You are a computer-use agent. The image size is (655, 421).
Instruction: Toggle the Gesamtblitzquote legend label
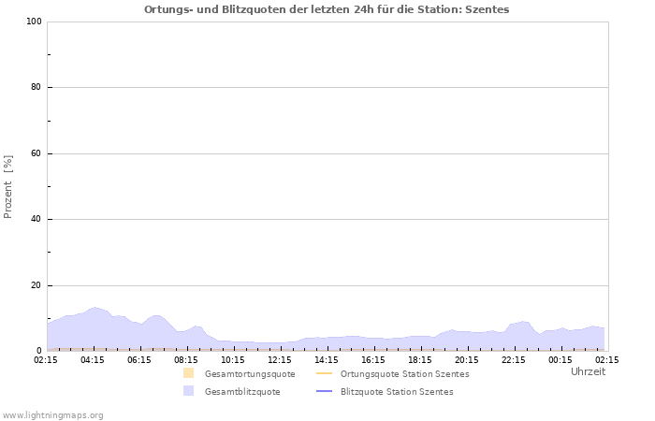click(242, 391)
